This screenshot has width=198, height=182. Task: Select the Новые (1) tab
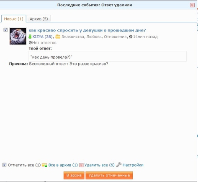(x=14, y=18)
